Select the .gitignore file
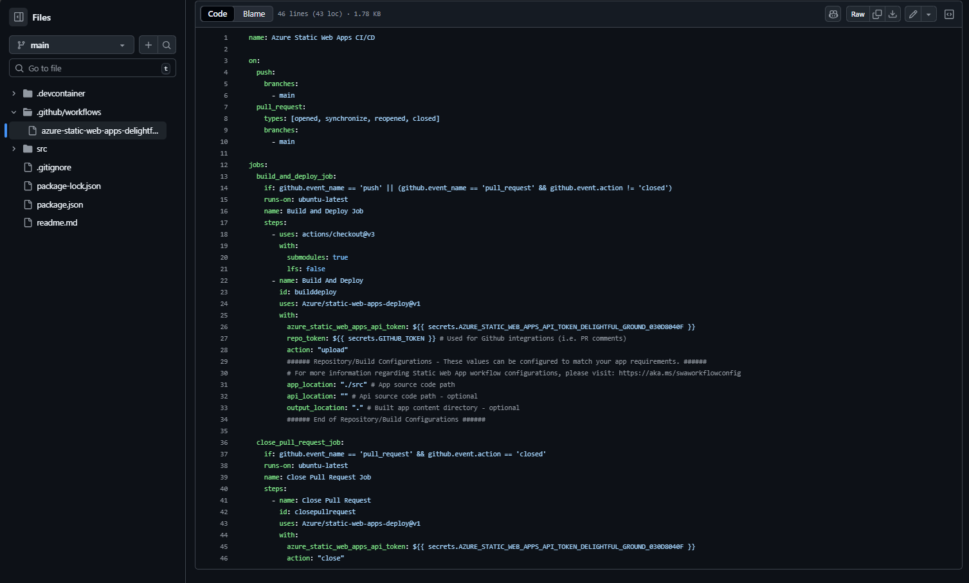 54,168
